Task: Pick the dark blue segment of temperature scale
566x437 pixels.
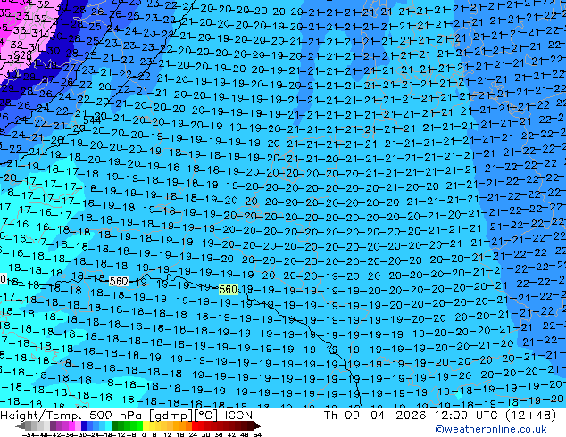Action: pos(84,425)
